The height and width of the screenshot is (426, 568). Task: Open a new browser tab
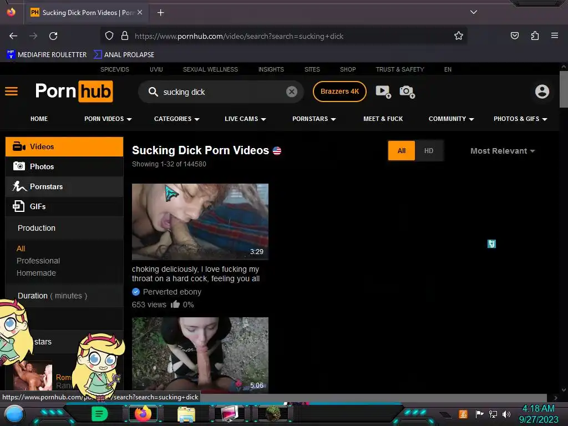pyautogui.click(x=160, y=13)
